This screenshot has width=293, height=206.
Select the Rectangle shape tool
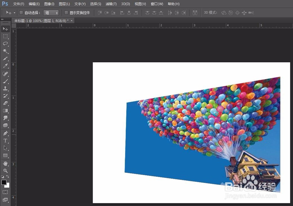point(5,155)
